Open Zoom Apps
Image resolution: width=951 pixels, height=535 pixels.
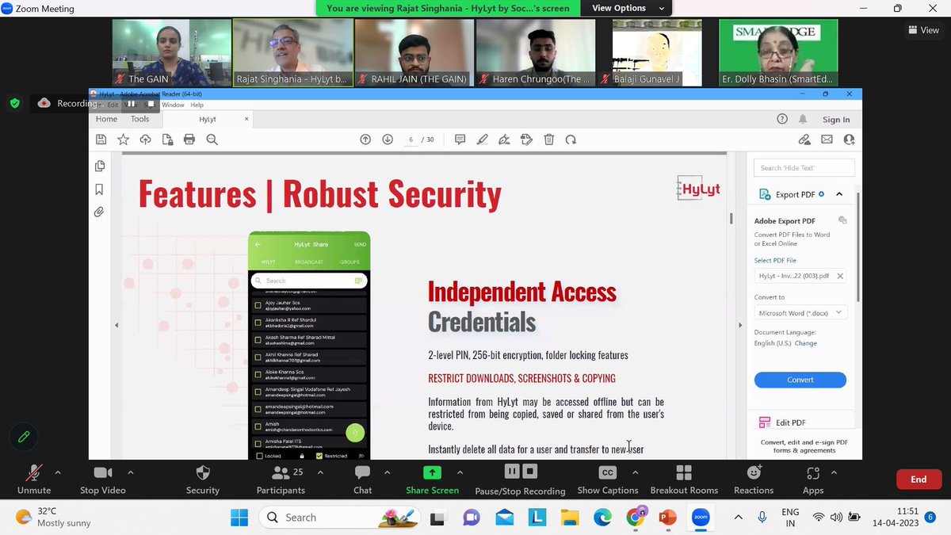tap(813, 480)
